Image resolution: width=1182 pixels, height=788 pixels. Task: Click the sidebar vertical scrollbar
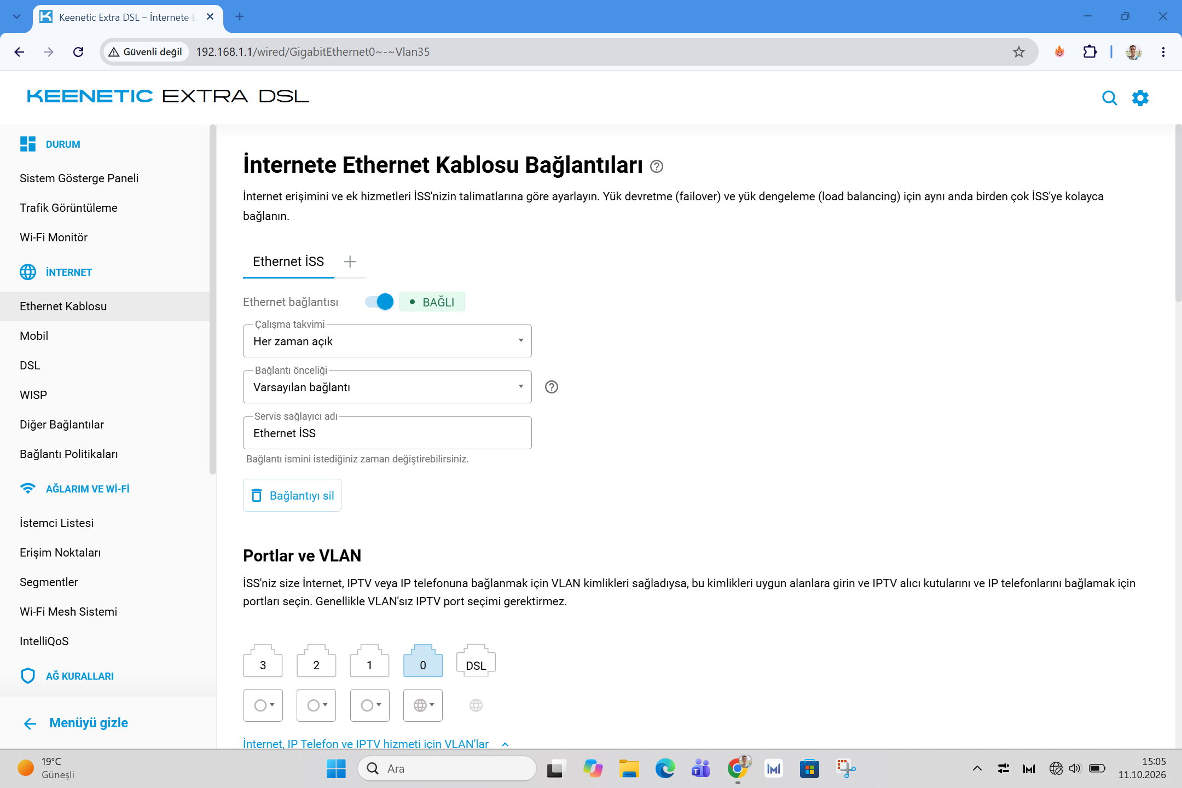pos(213,300)
